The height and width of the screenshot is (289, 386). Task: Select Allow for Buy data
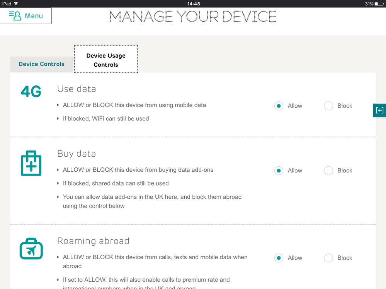pyautogui.click(x=279, y=171)
